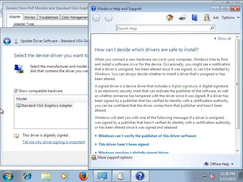This screenshot has height=182, width=243.
Task: Expand 'This driver hasn't been signed' section
Action: pyautogui.click(x=124, y=144)
